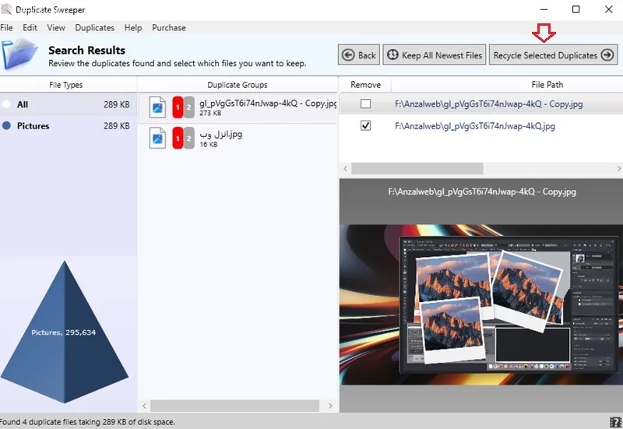Close the Duplicate Sweeper window
The width and height of the screenshot is (623, 429).
coord(608,9)
